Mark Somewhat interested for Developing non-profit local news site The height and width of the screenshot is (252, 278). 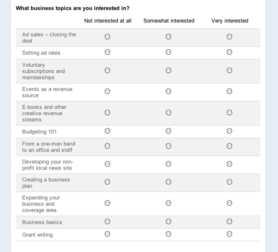[168, 164]
